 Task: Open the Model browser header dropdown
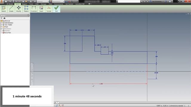pos(4,15)
